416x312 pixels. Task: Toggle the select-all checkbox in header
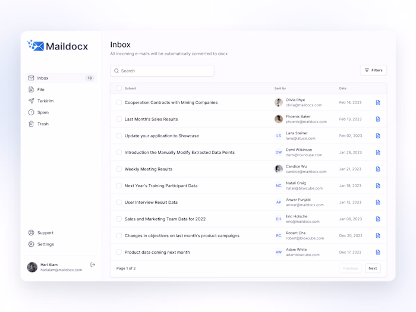tap(119, 89)
